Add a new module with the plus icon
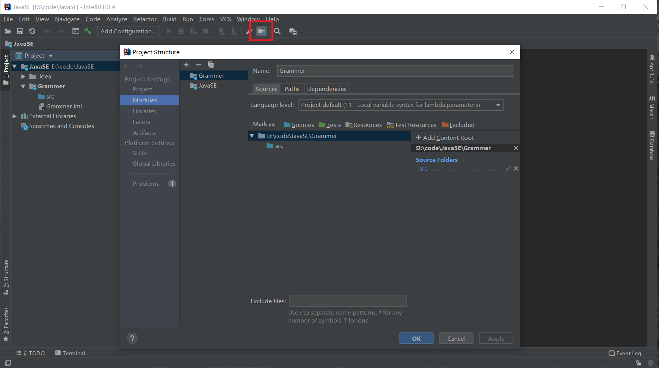Viewport: 659px width, 368px height. tap(186, 65)
